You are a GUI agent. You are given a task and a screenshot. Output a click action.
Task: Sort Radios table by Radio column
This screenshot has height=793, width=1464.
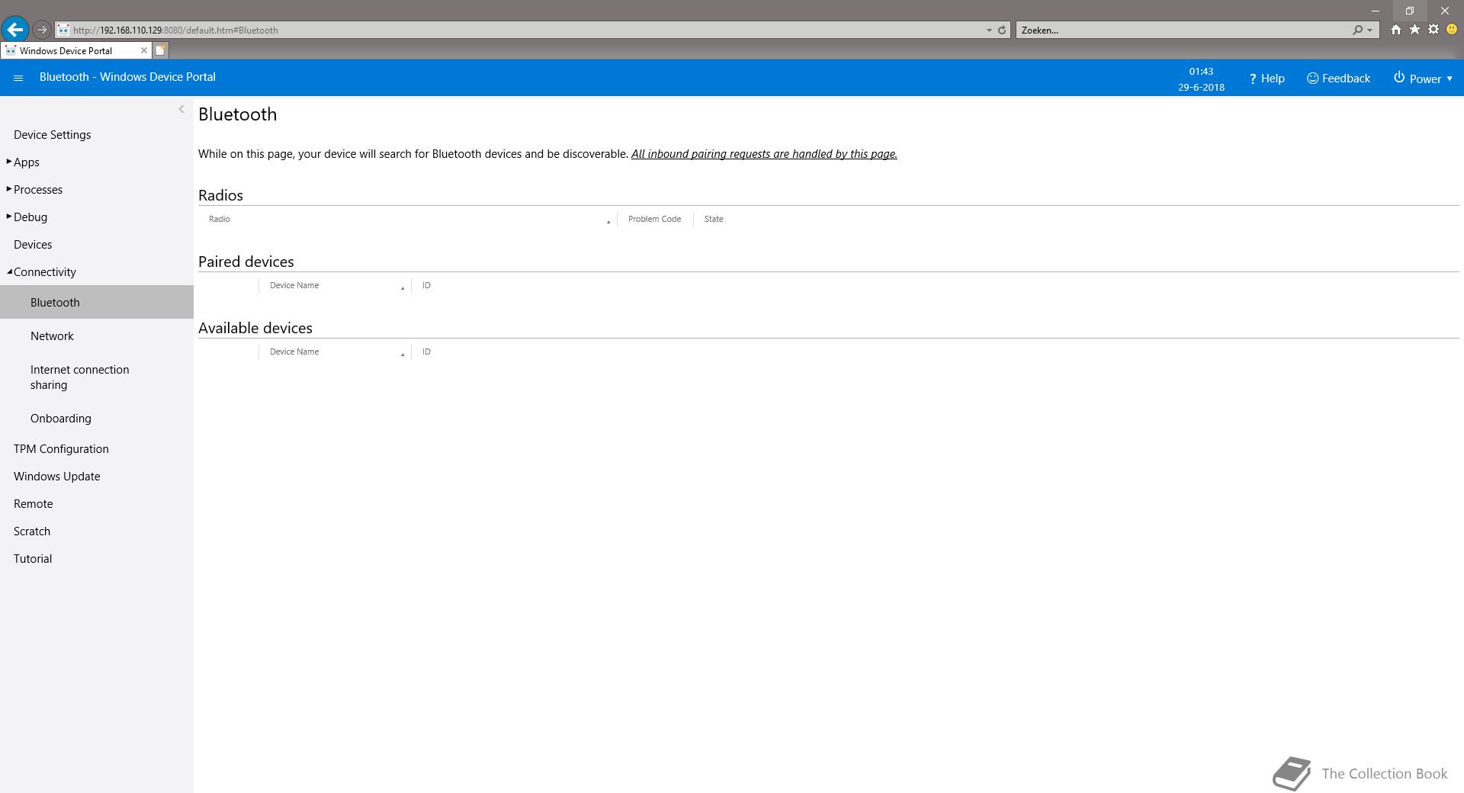tap(407, 219)
